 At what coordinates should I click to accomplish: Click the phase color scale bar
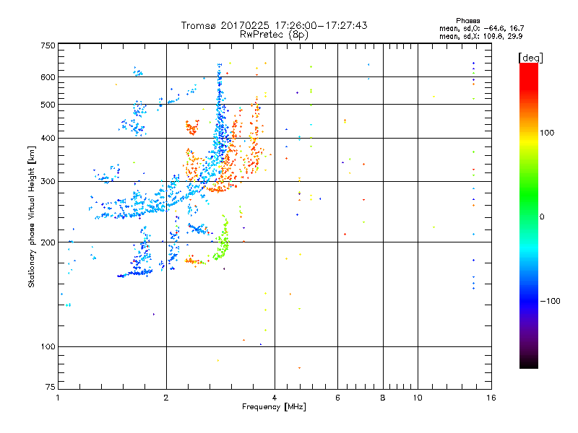(x=529, y=215)
